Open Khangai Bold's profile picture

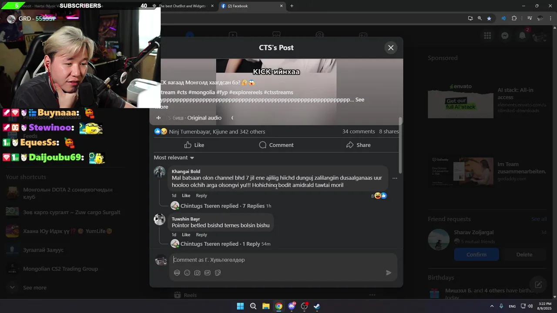160,172
